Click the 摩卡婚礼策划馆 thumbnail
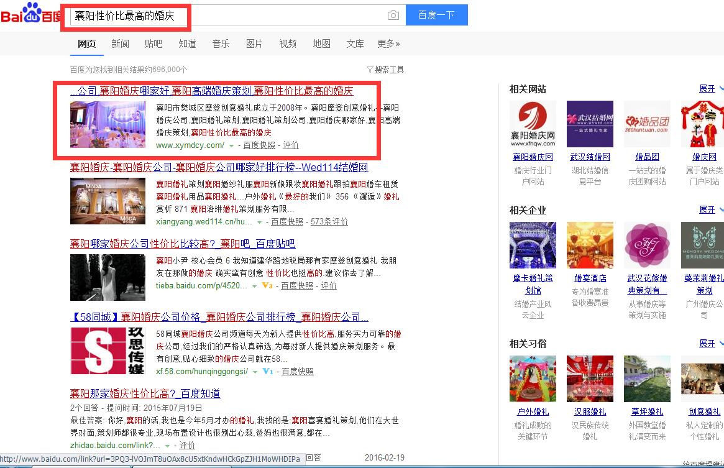This screenshot has height=468, width=724. tap(533, 245)
